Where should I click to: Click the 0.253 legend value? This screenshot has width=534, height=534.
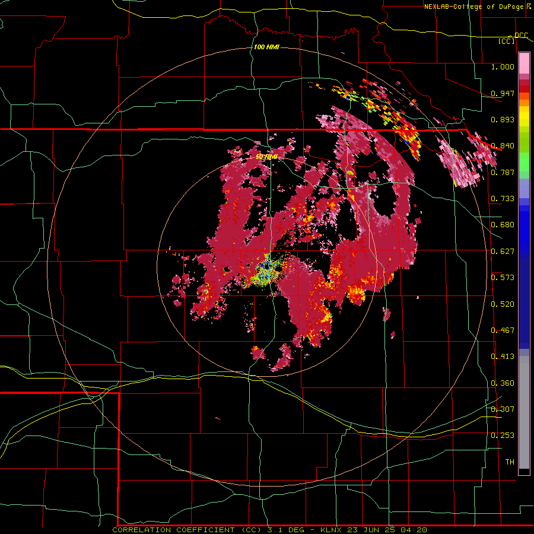tap(503, 436)
